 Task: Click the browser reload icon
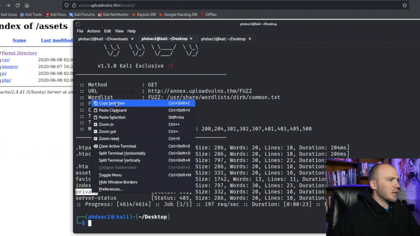pos(18,5)
